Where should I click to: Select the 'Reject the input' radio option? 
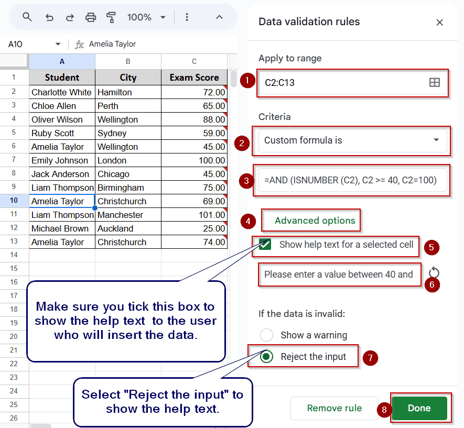point(266,356)
